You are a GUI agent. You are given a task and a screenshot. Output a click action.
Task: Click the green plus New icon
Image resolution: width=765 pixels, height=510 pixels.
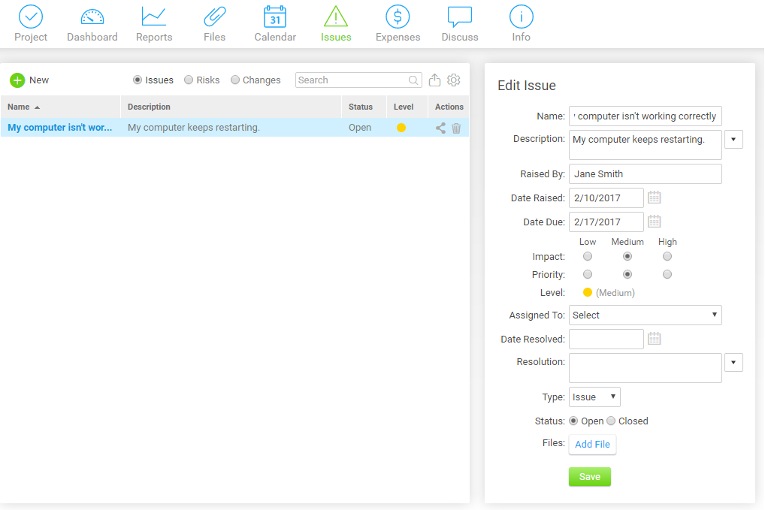pos(17,80)
